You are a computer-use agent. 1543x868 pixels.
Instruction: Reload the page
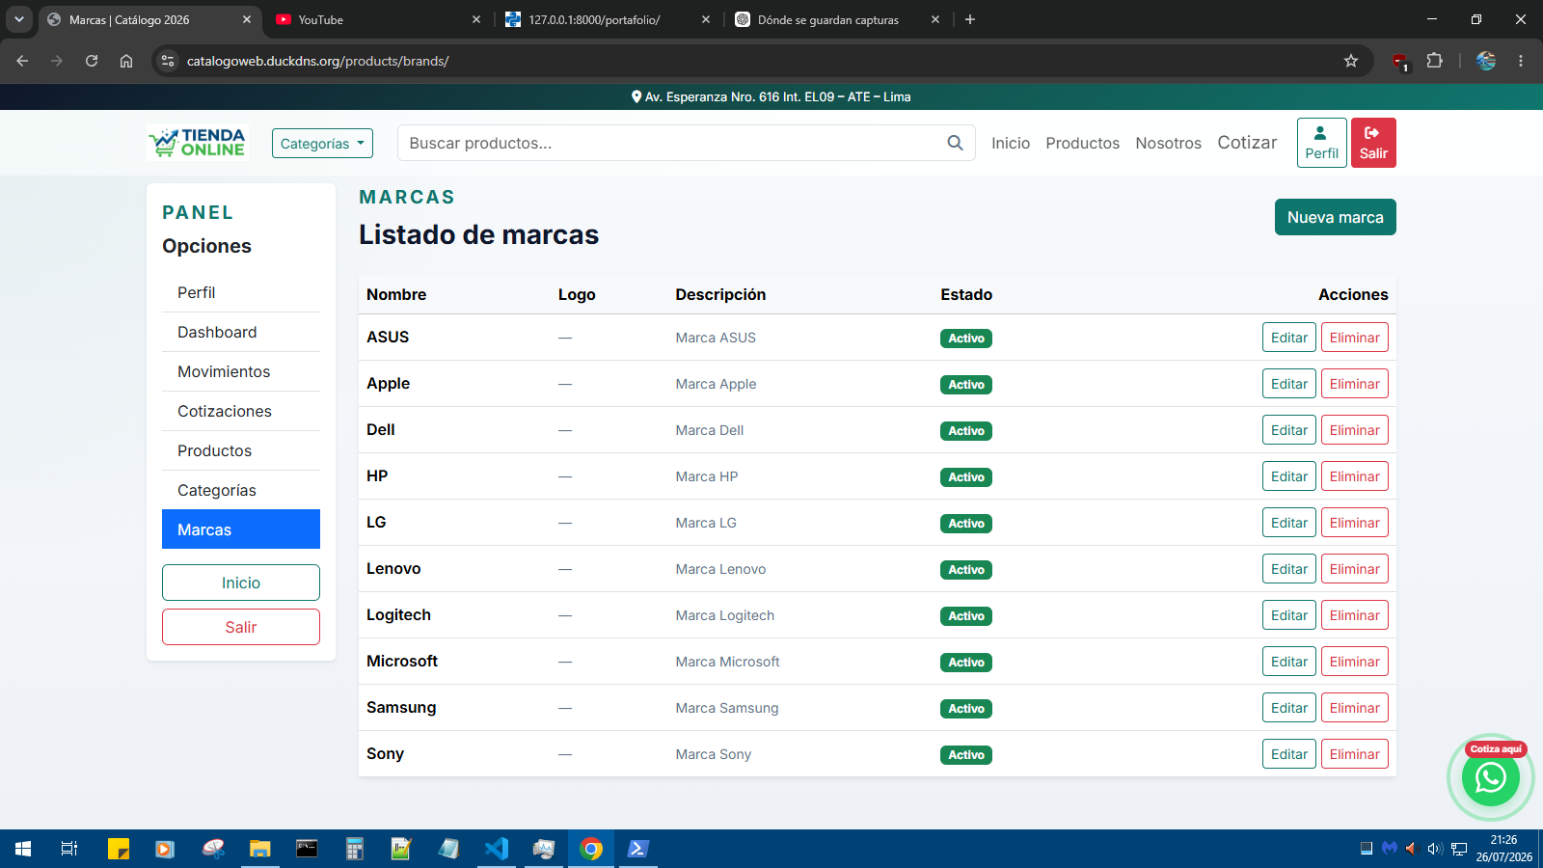92,61
